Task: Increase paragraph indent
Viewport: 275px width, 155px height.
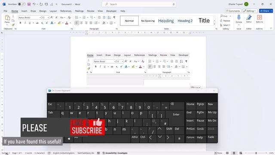Action: click(x=104, y=17)
